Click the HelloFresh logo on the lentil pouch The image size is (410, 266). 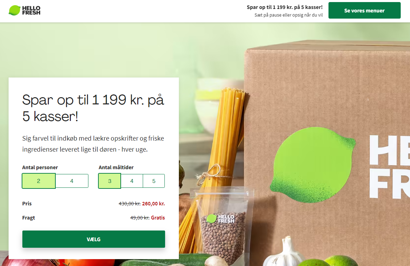point(220,218)
